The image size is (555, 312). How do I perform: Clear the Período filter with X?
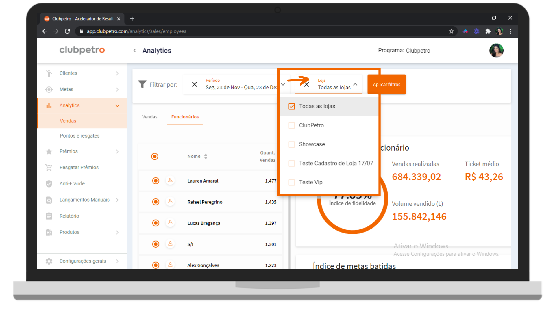(195, 84)
